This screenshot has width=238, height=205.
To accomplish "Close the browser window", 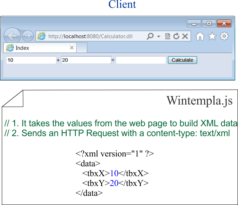I will pos(224,23).
